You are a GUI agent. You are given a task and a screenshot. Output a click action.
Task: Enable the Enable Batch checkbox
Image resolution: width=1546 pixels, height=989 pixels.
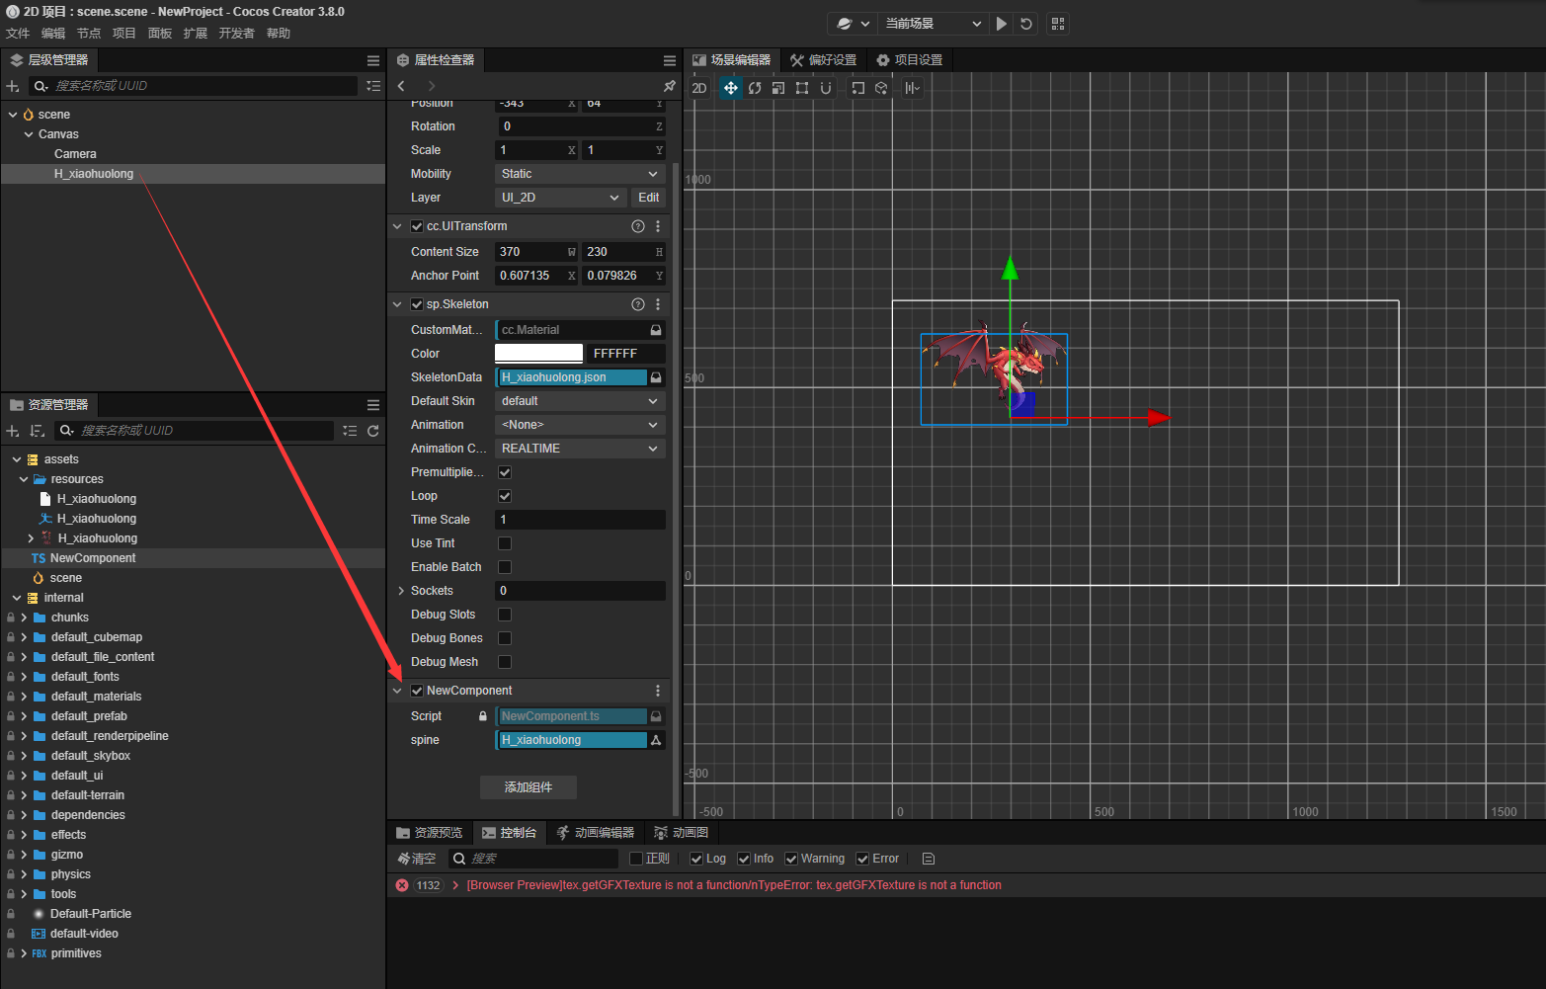505,567
